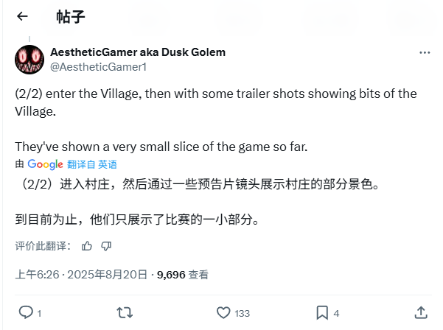Open the share upload icon
This screenshot has width=443, height=330.
coord(421,313)
